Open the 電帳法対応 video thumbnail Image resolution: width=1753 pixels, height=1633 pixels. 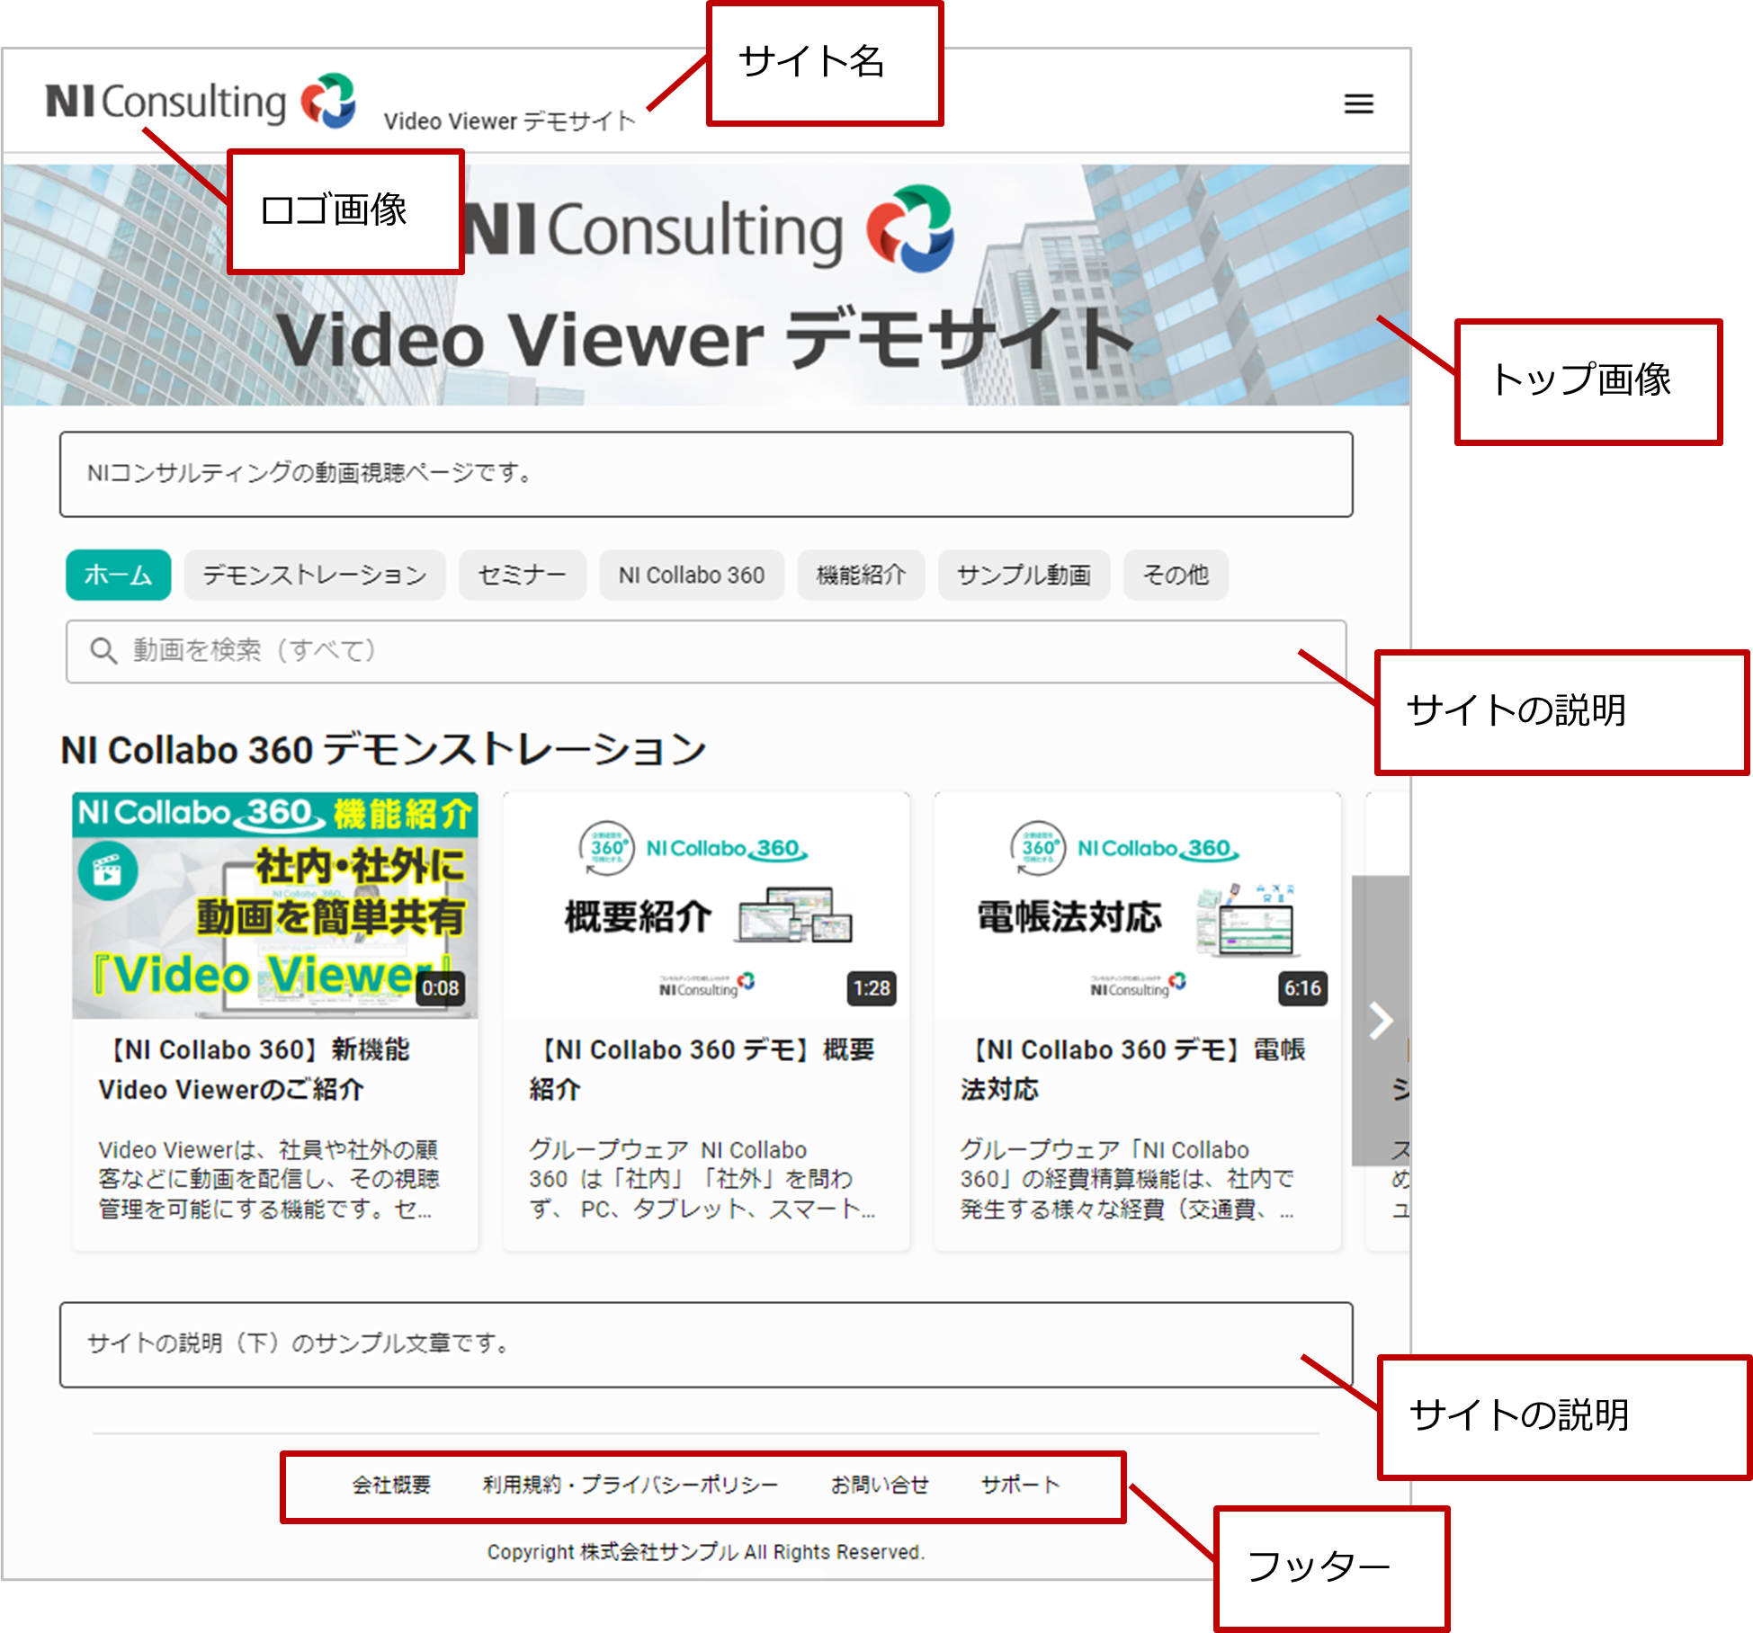pyautogui.click(x=1137, y=906)
